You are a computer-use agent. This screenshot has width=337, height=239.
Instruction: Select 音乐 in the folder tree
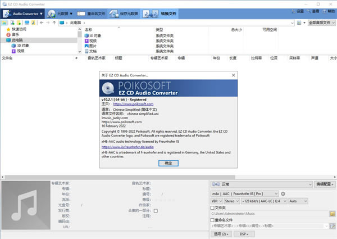(x=16, y=34)
